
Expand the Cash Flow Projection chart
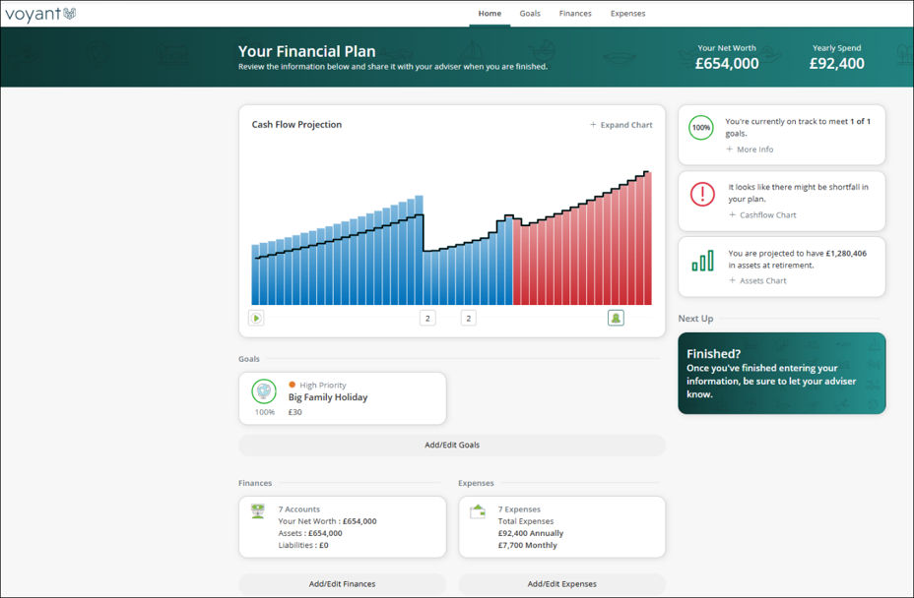point(620,125)
